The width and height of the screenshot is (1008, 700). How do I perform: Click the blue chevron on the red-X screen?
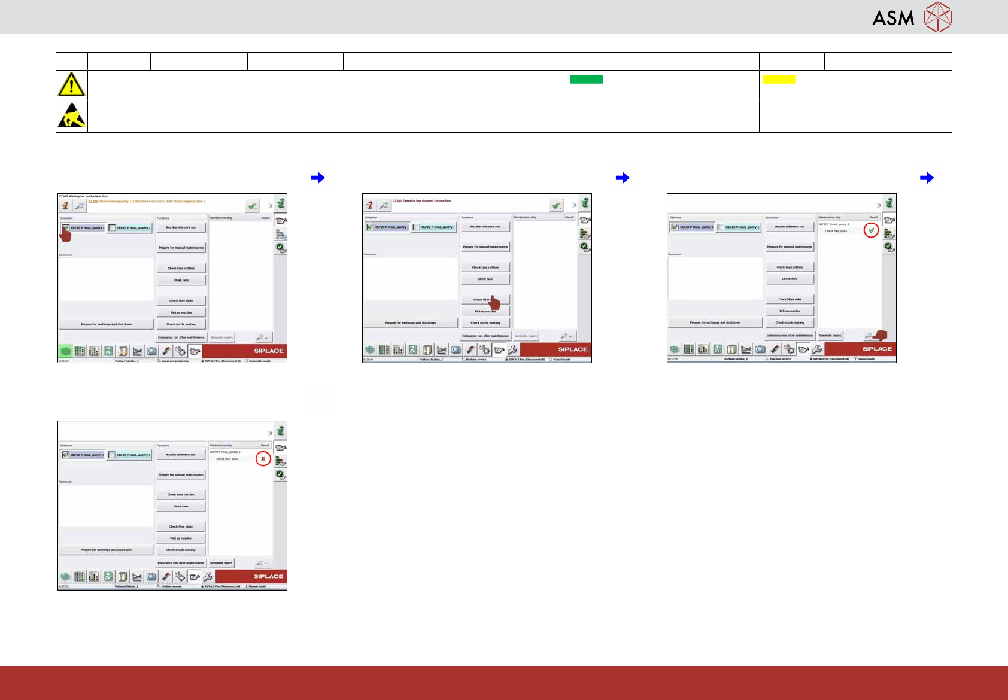click(x=269, y=433)
